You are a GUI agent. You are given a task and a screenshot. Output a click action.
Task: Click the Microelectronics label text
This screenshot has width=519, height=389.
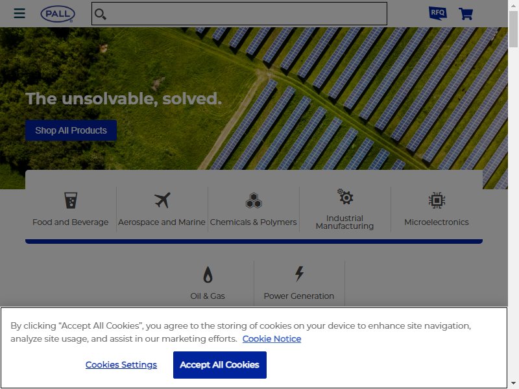pos(437,222)
